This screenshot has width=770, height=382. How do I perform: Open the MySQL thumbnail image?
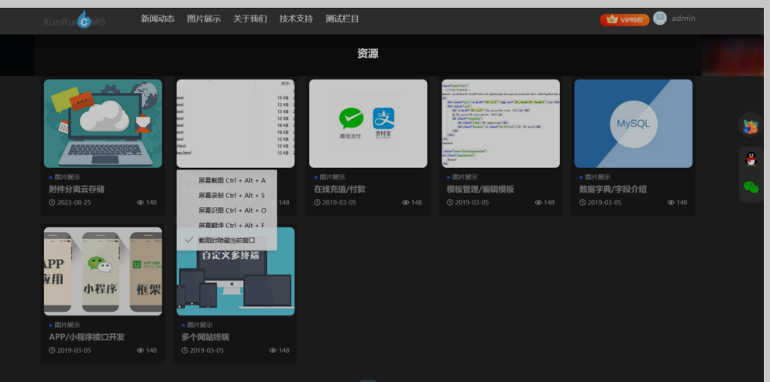[x=633, y=124]
